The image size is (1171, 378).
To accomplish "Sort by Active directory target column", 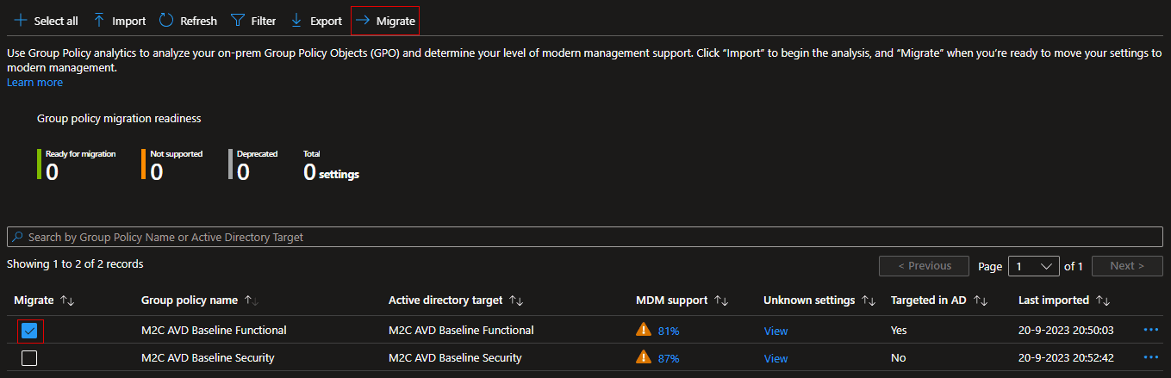I will (516, 301).
